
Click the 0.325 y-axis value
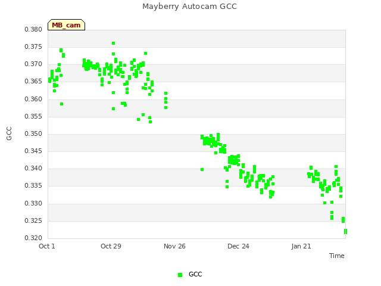pos(33,221)
